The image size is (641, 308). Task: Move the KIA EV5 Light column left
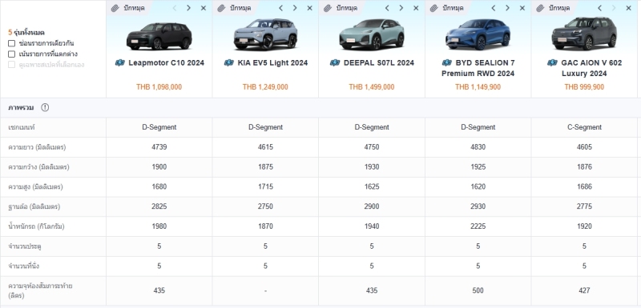(x=281, y=8)
